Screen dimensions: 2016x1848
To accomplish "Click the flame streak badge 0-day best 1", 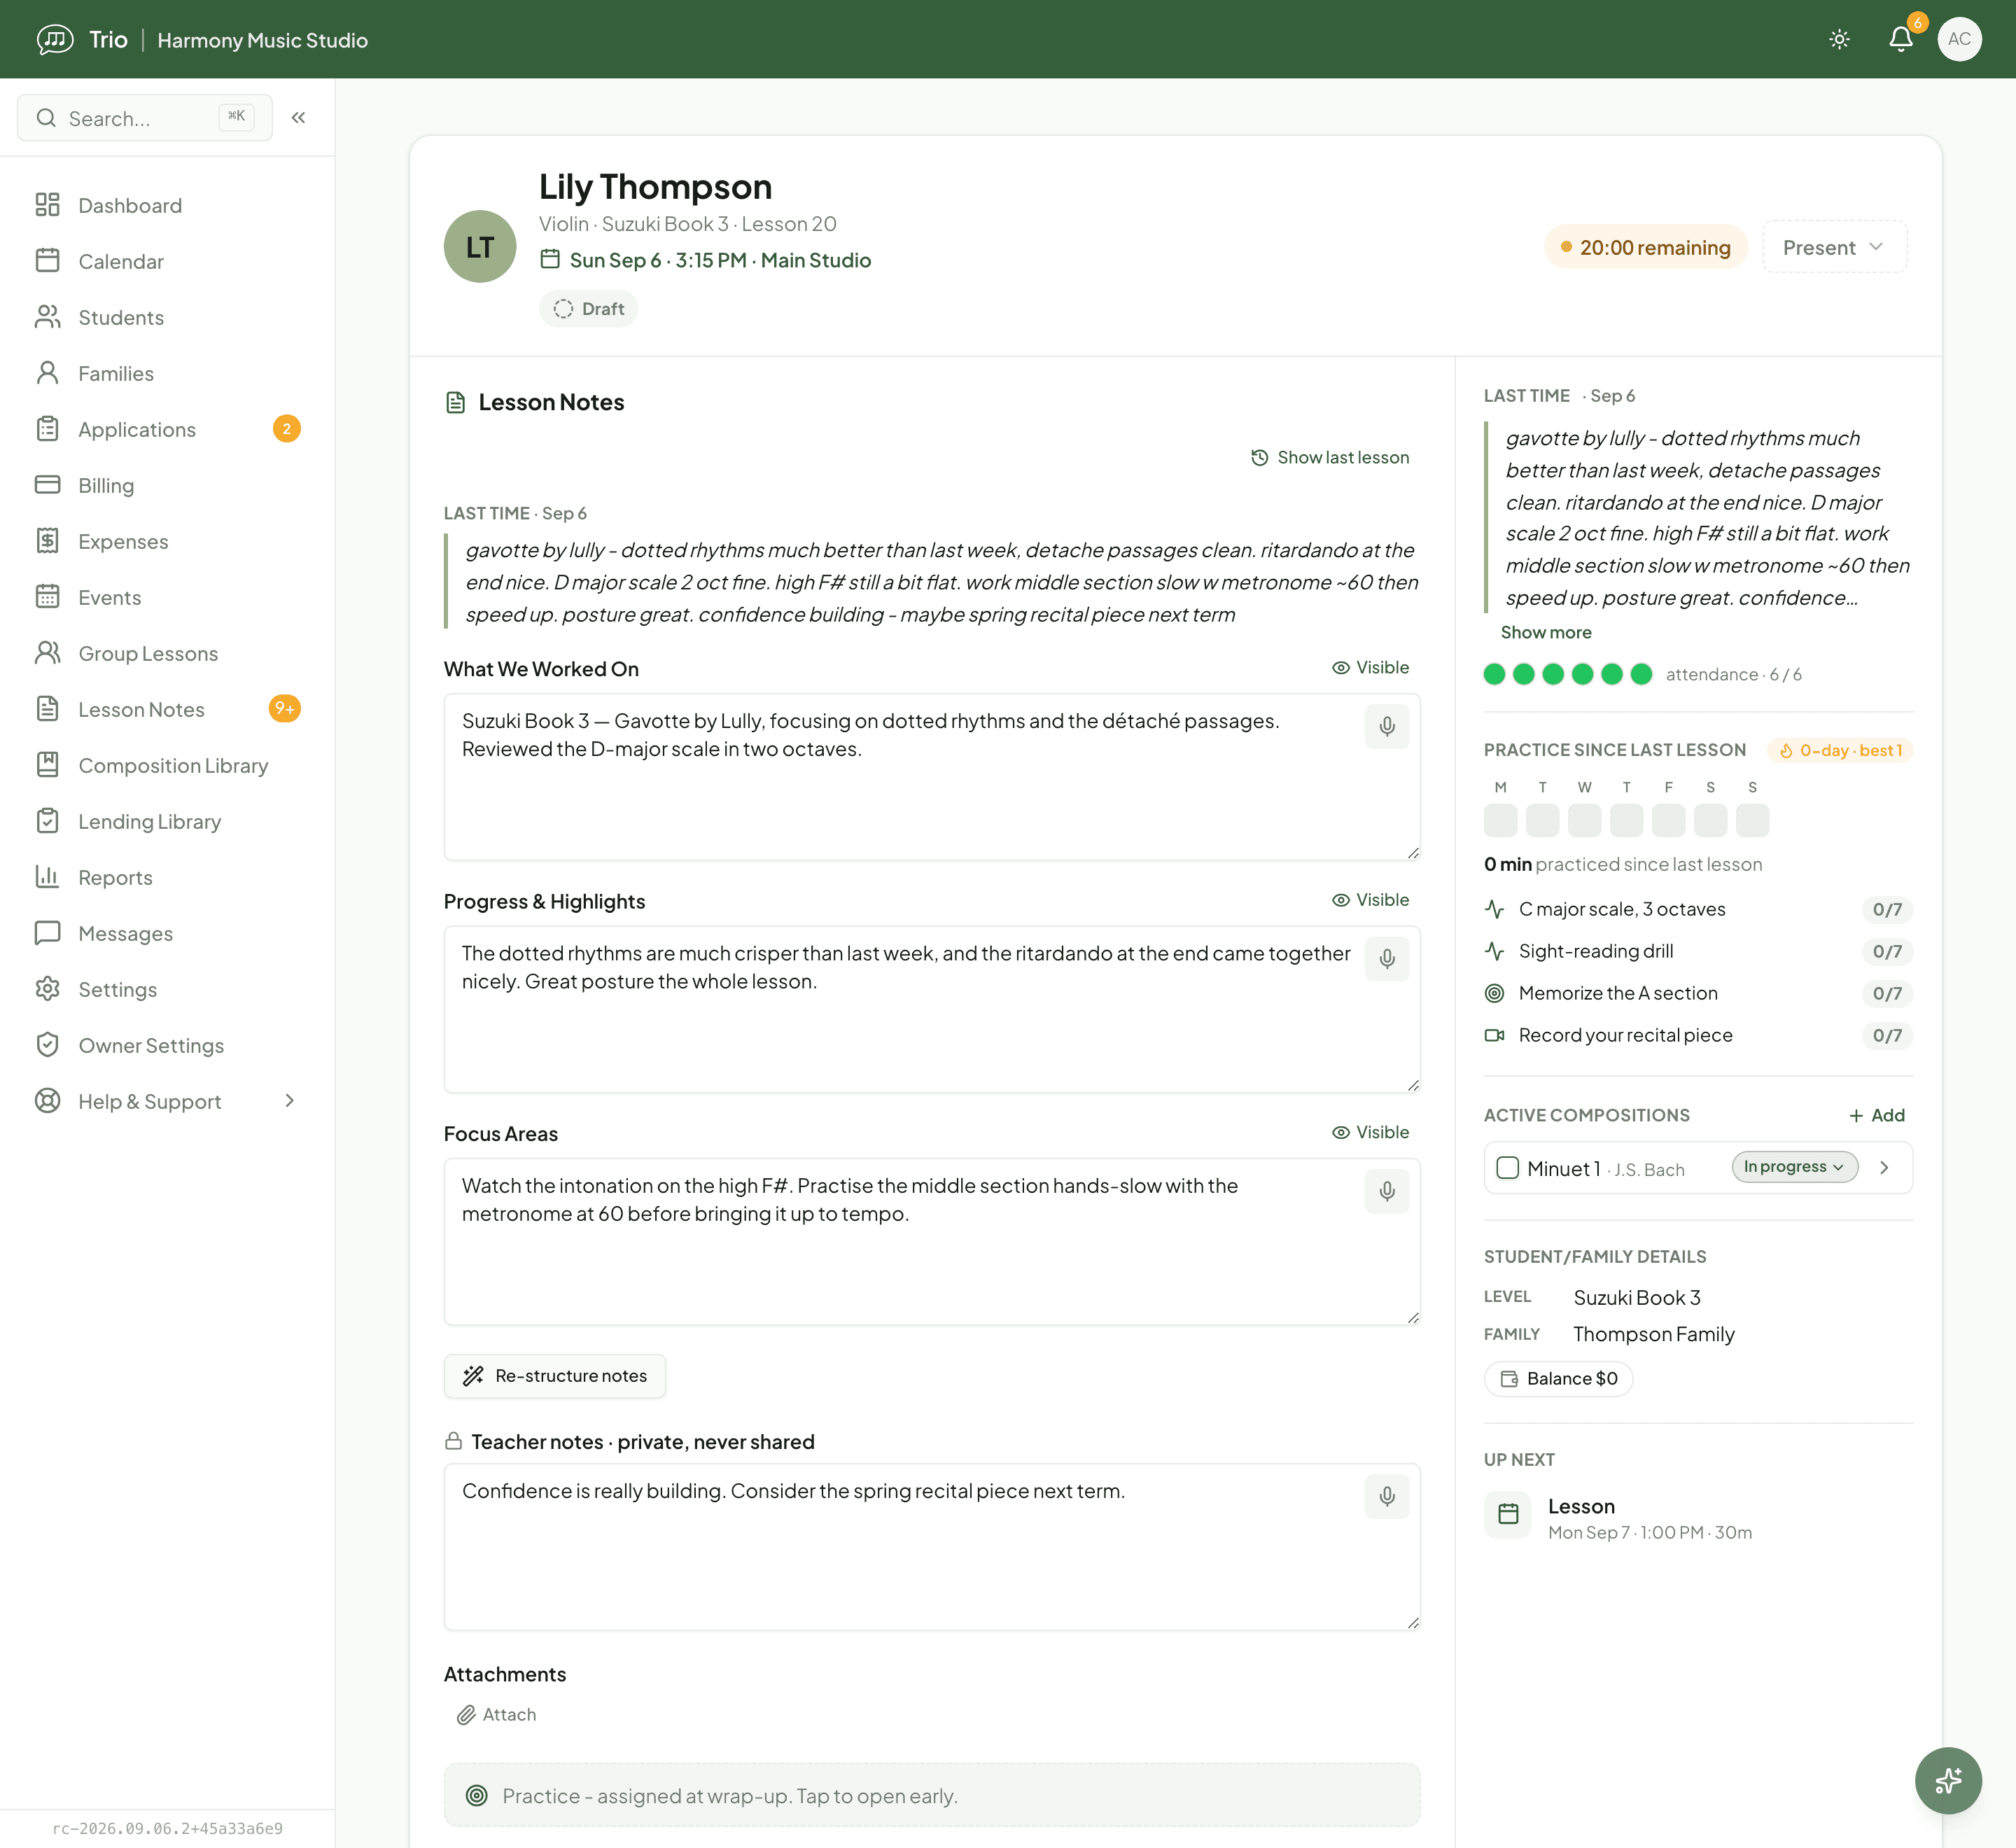I will 1840,750.
